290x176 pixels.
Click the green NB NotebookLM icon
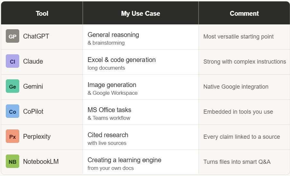(x=13, y=162)
